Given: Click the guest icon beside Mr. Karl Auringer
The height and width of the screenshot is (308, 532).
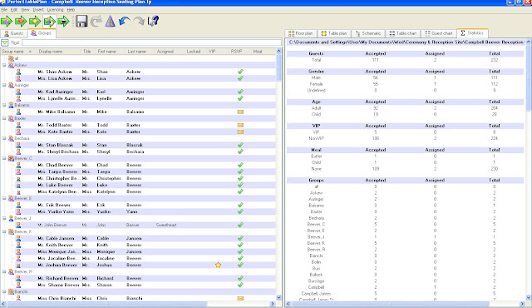Looking at the screenshot, I should (18, 92).
